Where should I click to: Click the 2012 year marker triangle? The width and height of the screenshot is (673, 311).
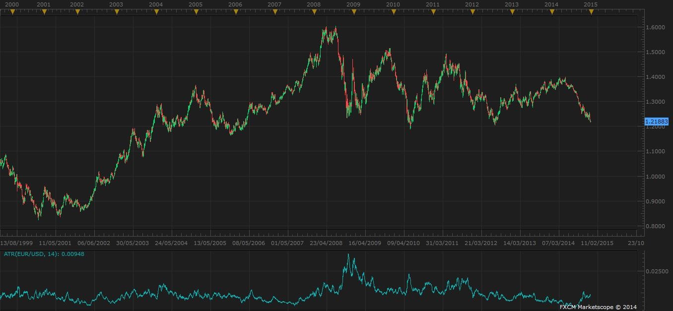click(472, 12)
